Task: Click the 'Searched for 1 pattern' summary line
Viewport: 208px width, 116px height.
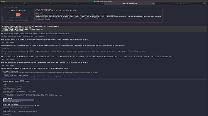Action: (23, 36)
